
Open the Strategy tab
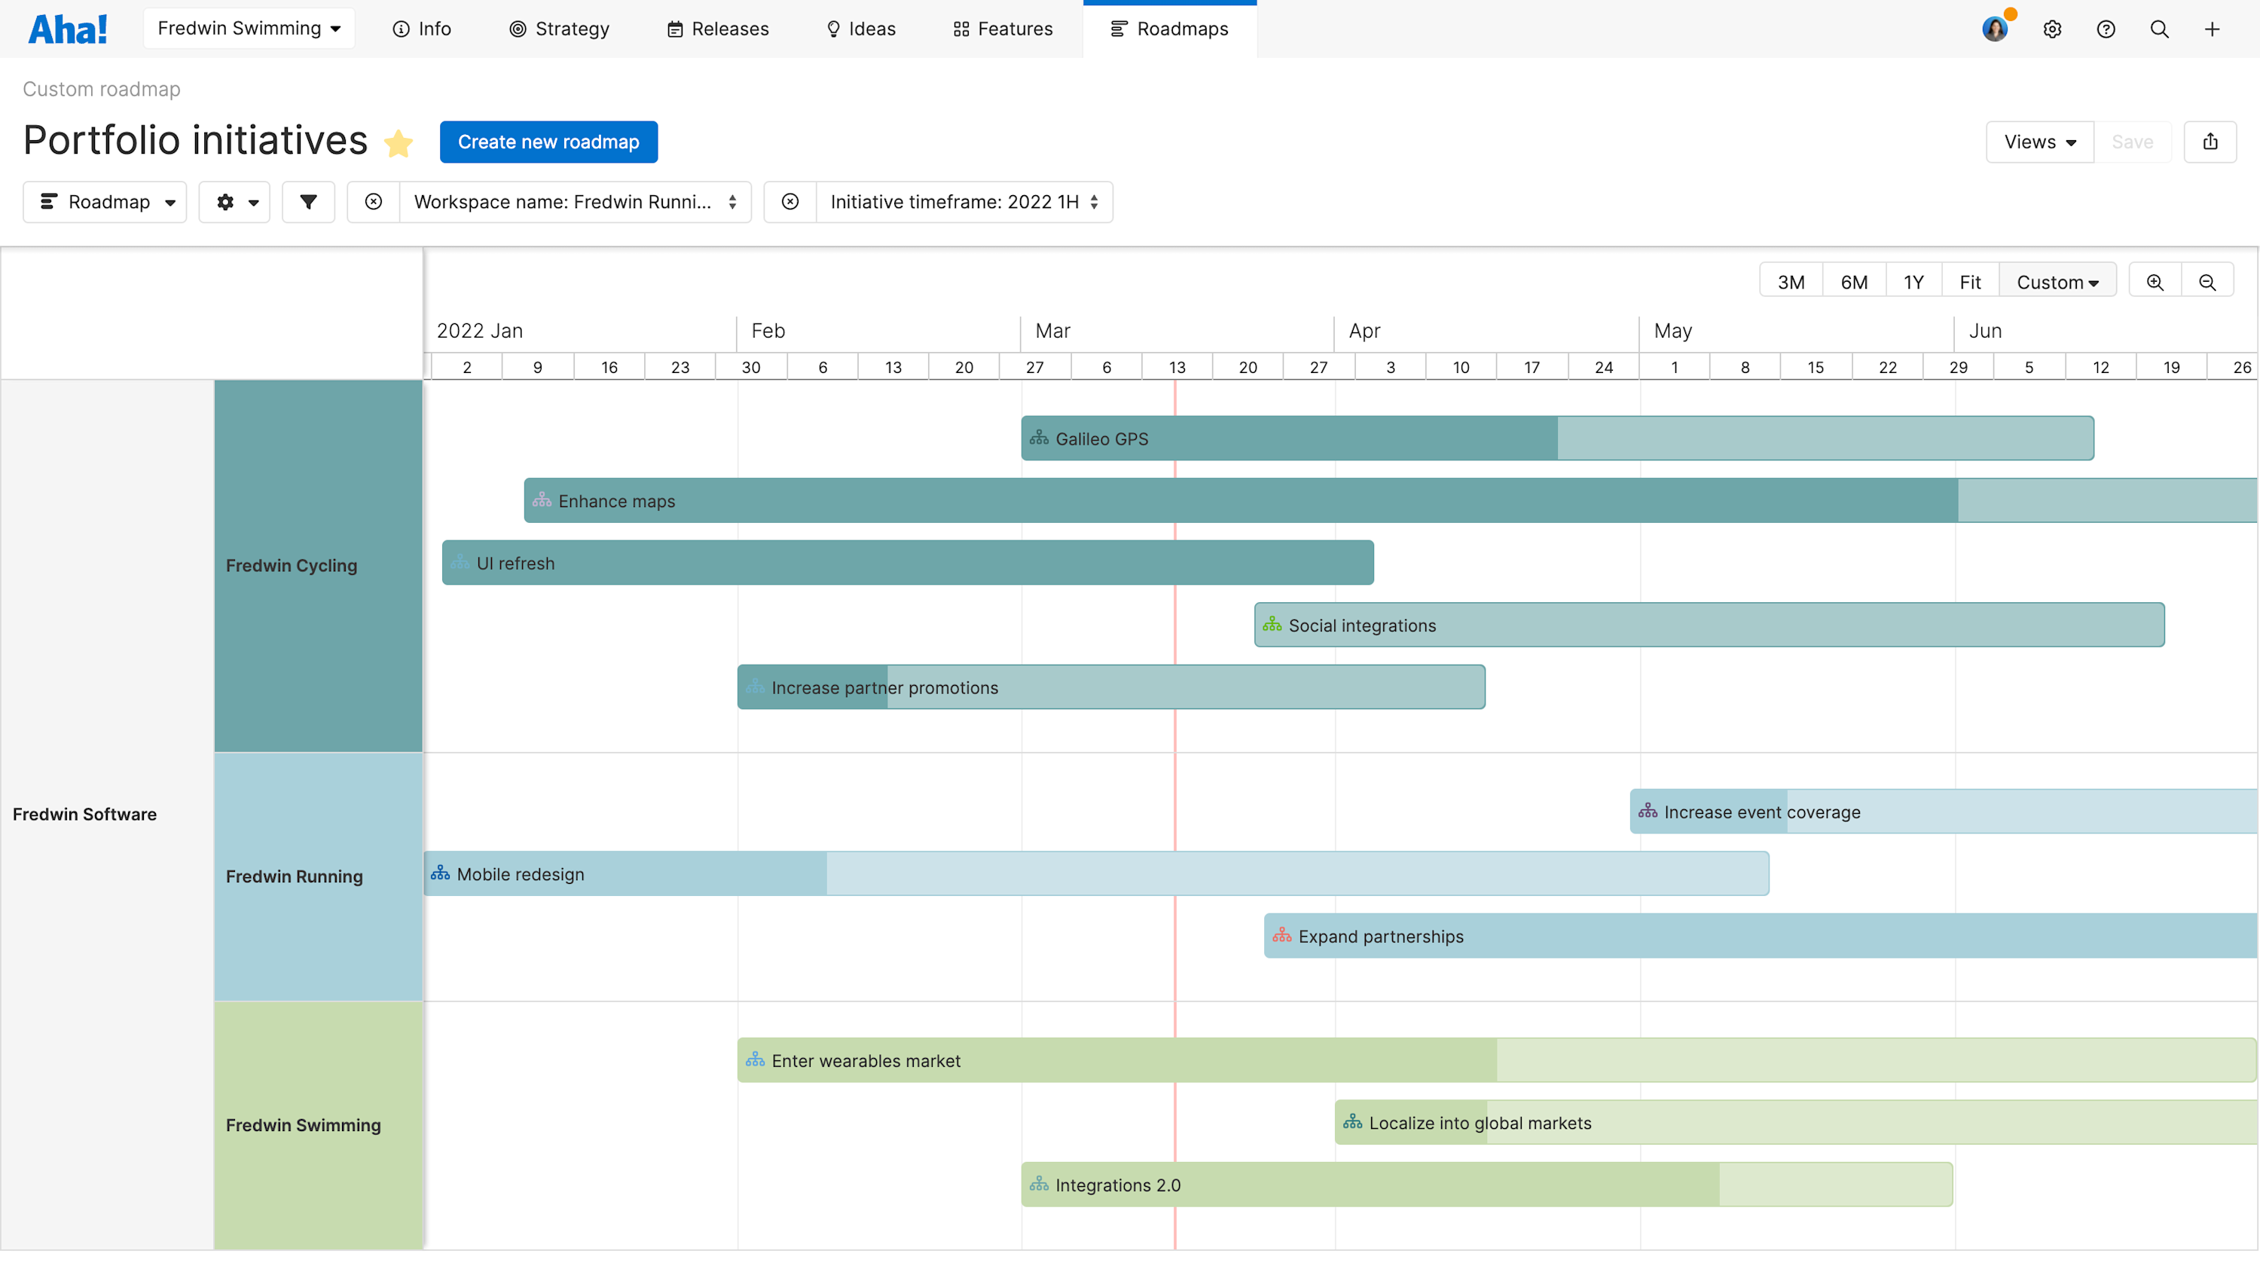tap(559, 28)
